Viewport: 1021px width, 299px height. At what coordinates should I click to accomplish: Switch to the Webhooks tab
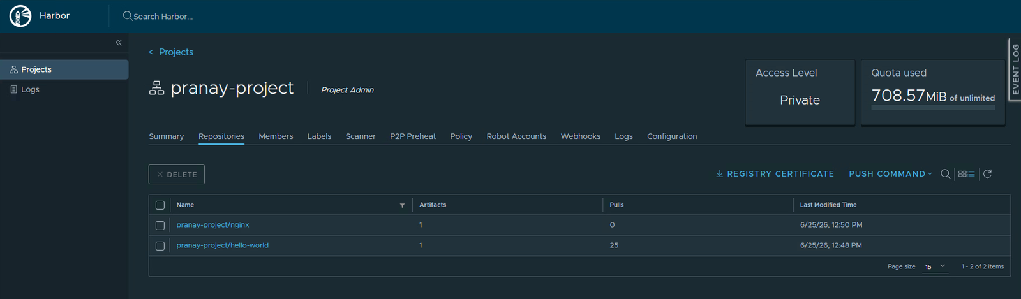click(581, 136)
